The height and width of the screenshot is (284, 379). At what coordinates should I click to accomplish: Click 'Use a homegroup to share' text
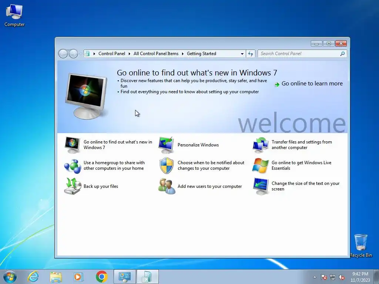114,165
